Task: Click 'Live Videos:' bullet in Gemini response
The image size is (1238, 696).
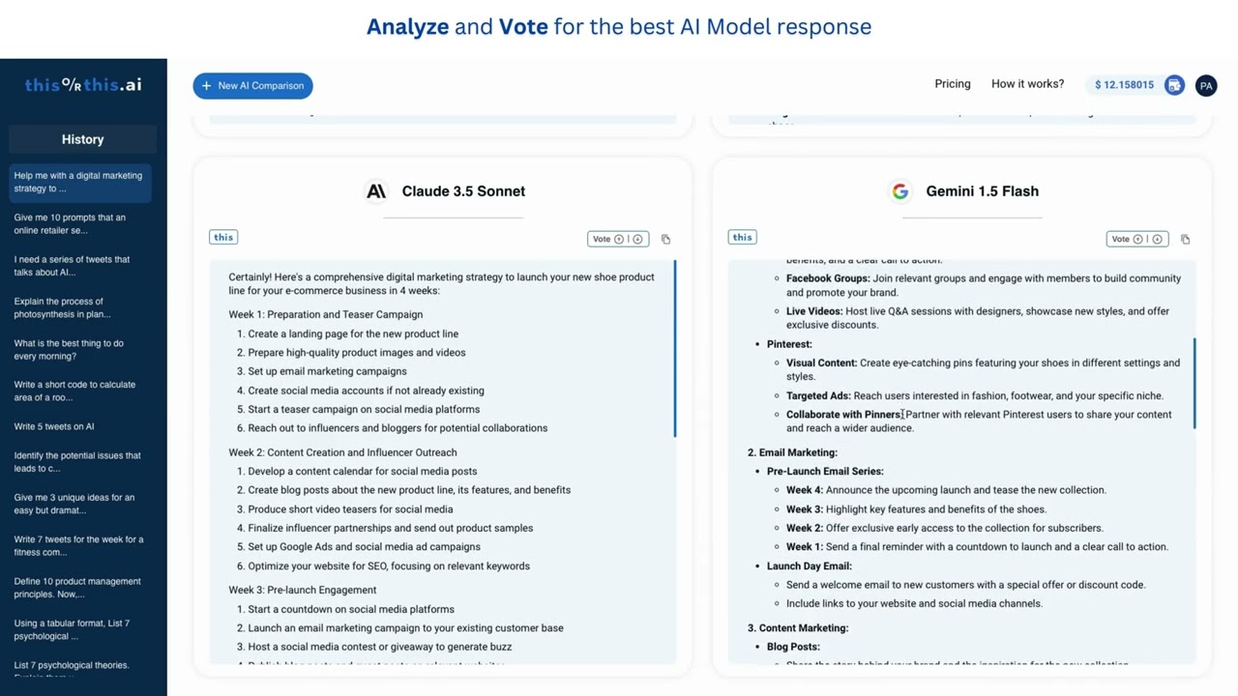Action: point(814,311)
